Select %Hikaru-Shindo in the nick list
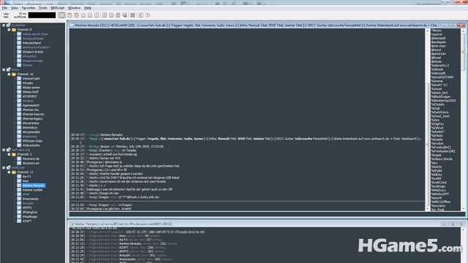 pyautogui.click(x=442, y=159)
